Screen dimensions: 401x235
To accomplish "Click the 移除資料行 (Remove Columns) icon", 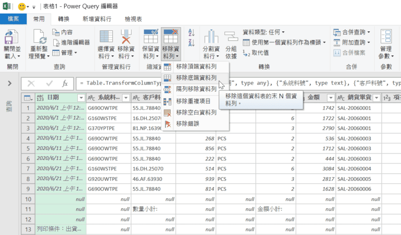I will (x=126, y=37).
